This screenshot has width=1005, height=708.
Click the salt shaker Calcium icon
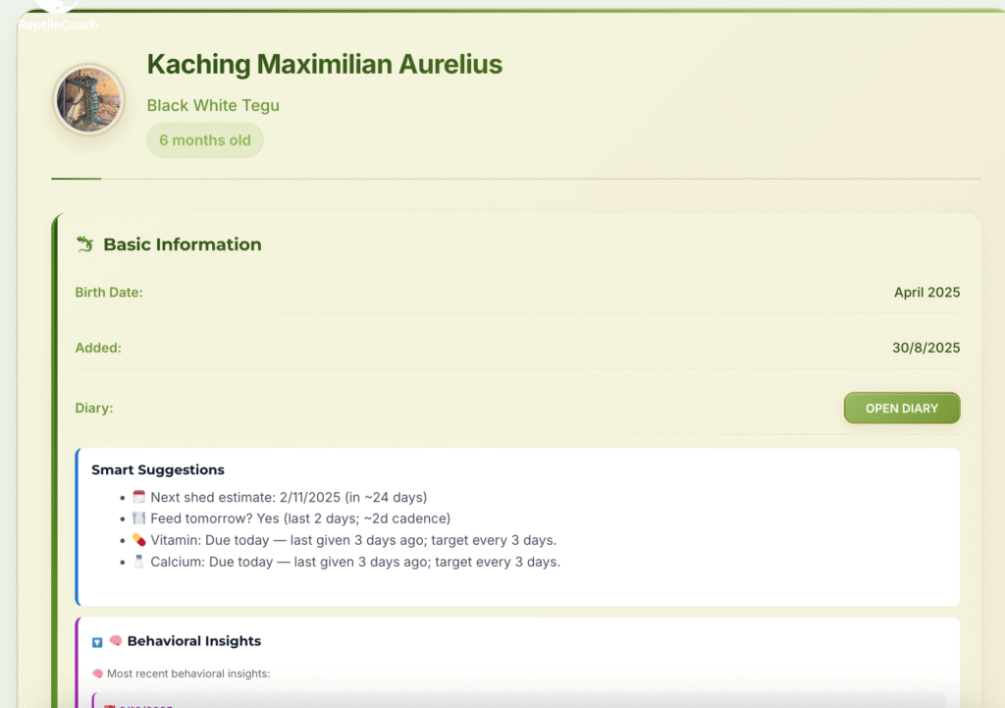coord(138,562)
